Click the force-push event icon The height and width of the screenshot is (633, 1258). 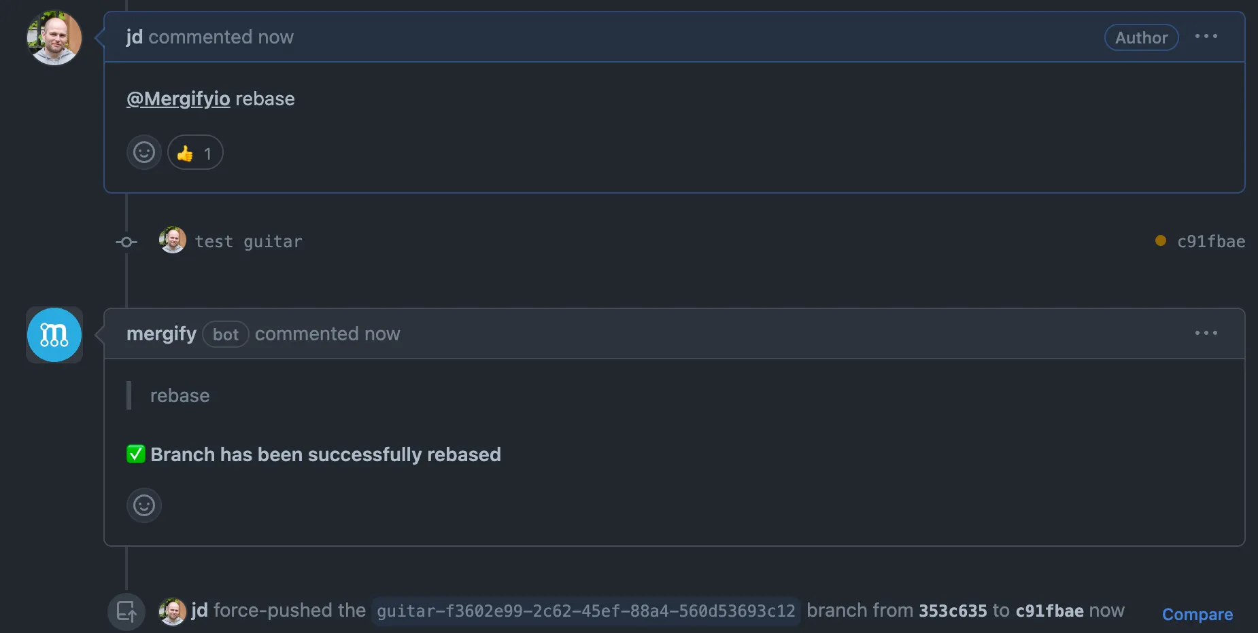[126, 611]
